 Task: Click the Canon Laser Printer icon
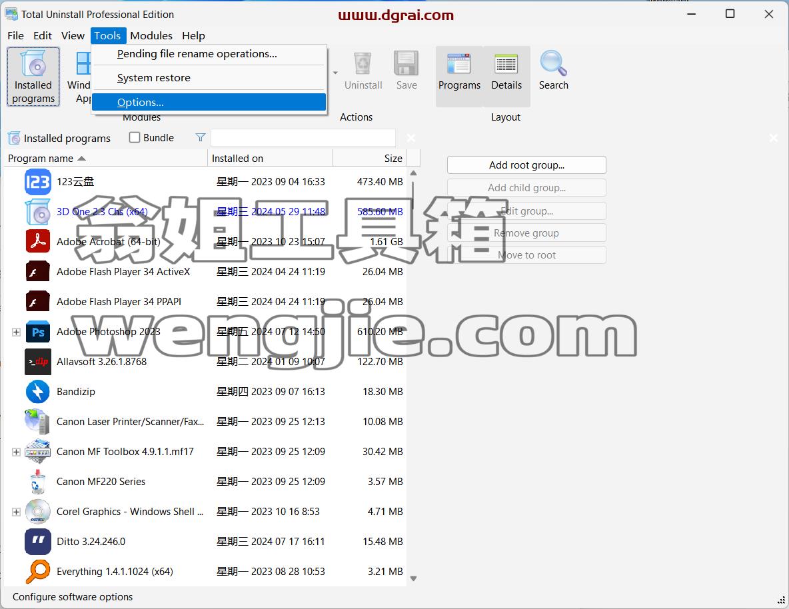38,421
